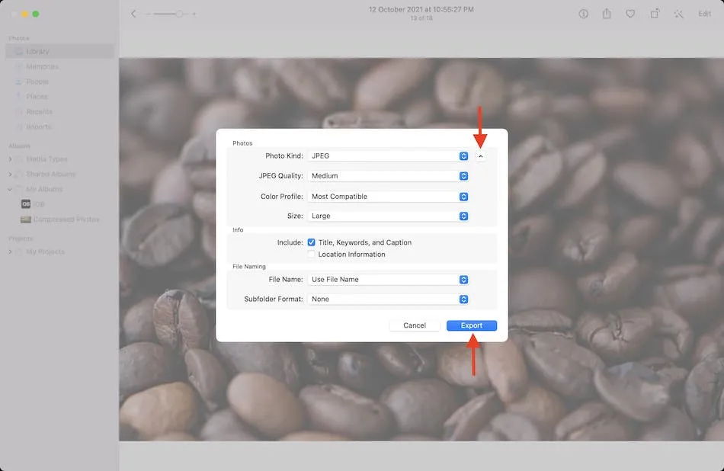Click the Auto Enhance magic wand icon
This screenshot has width=724, height=471.
tap(678, 14)
